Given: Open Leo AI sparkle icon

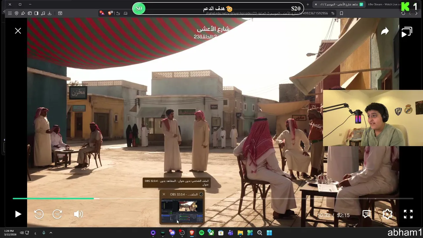Looking at the screenshot, I should click(23, 13).
